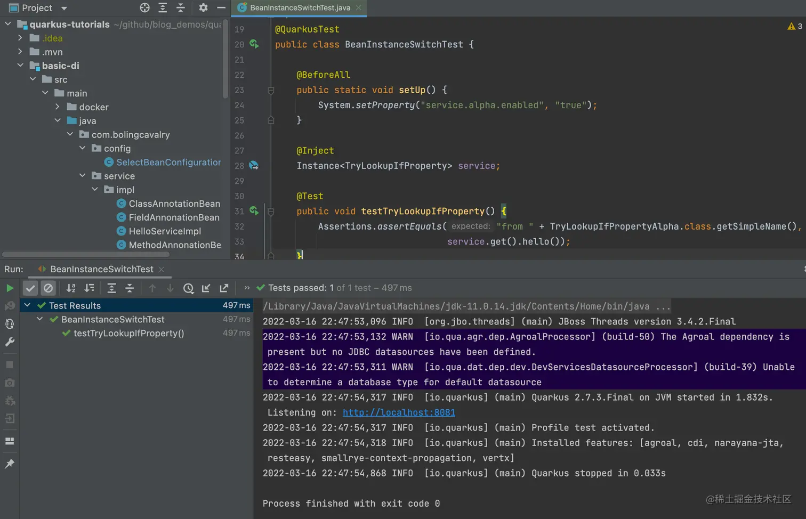Open test history clock icon
This screenshot has height=519, width=806.
point(188,288)
